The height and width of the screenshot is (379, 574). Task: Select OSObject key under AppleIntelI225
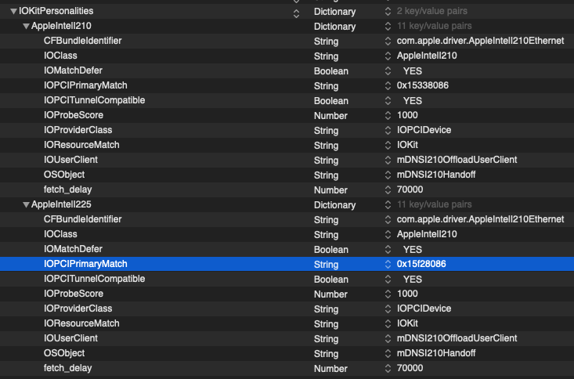[64, 353]
